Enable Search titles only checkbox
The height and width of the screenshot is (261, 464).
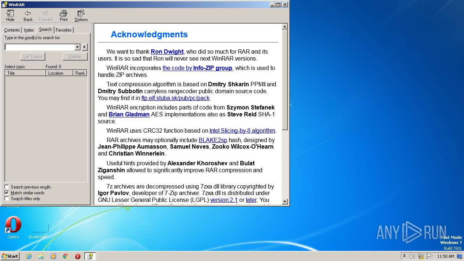[7, 199]
